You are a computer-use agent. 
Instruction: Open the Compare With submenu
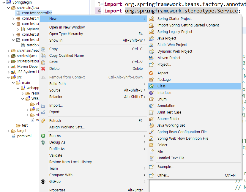pyautogui.click(x=93, y=175)
